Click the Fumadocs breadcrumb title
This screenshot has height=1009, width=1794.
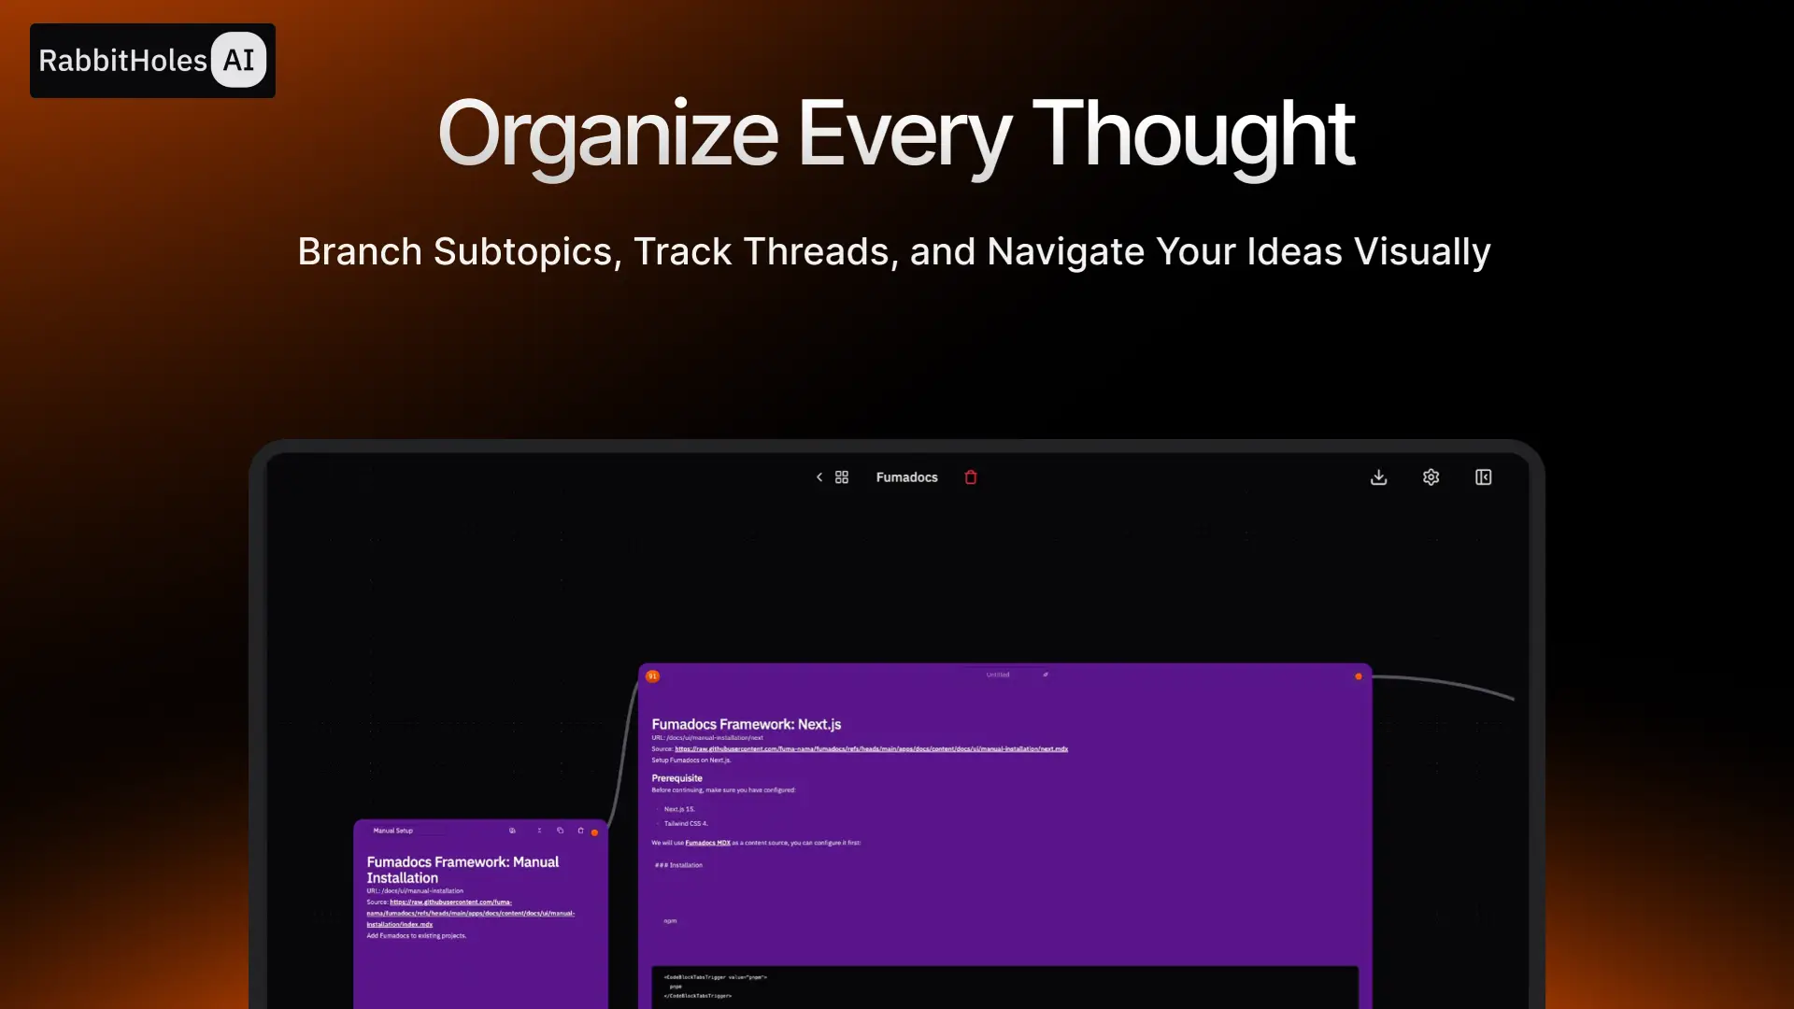(x=906, y=476)
